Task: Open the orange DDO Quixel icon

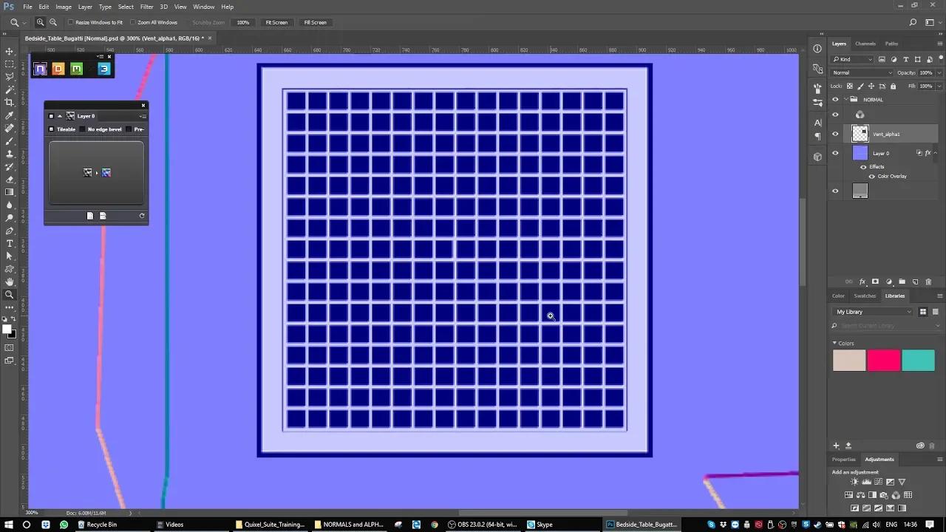Action: point(58,69)
